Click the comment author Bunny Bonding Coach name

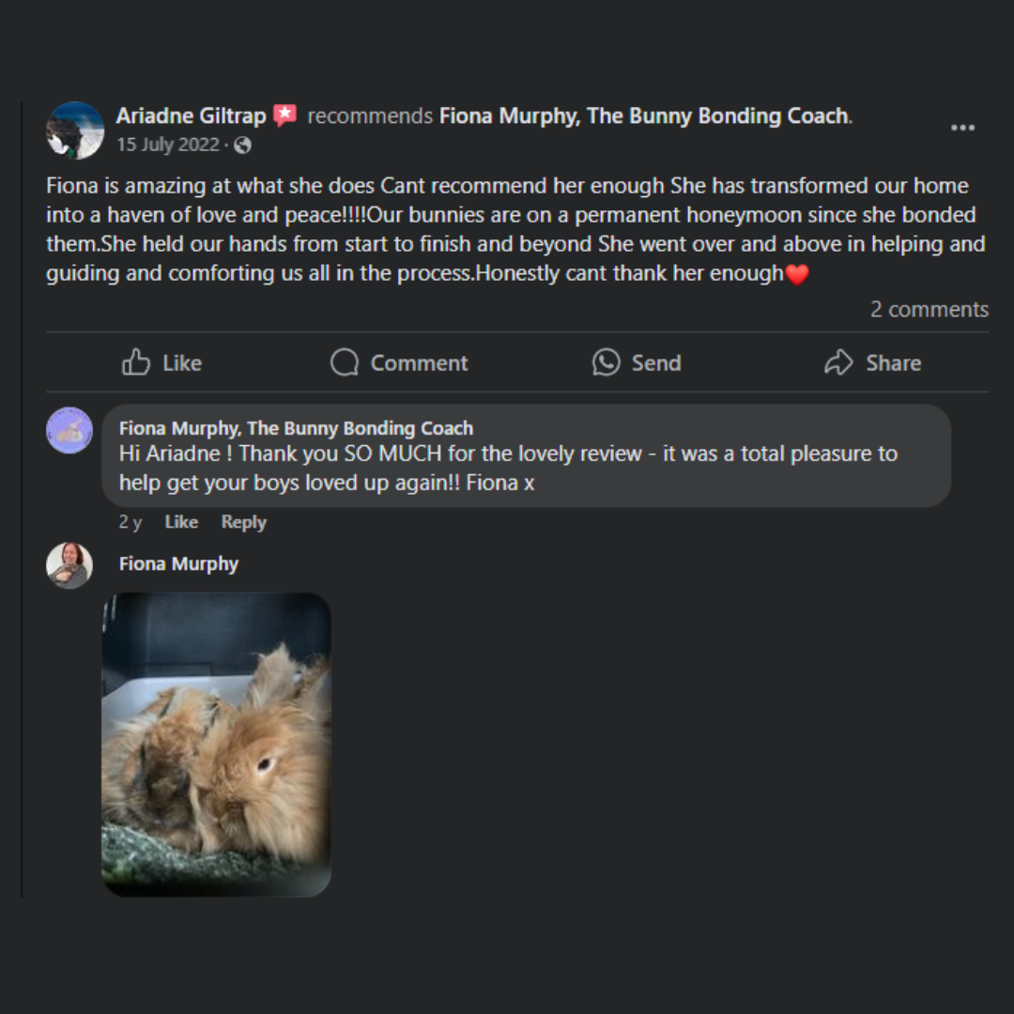[x=296, y=428]
